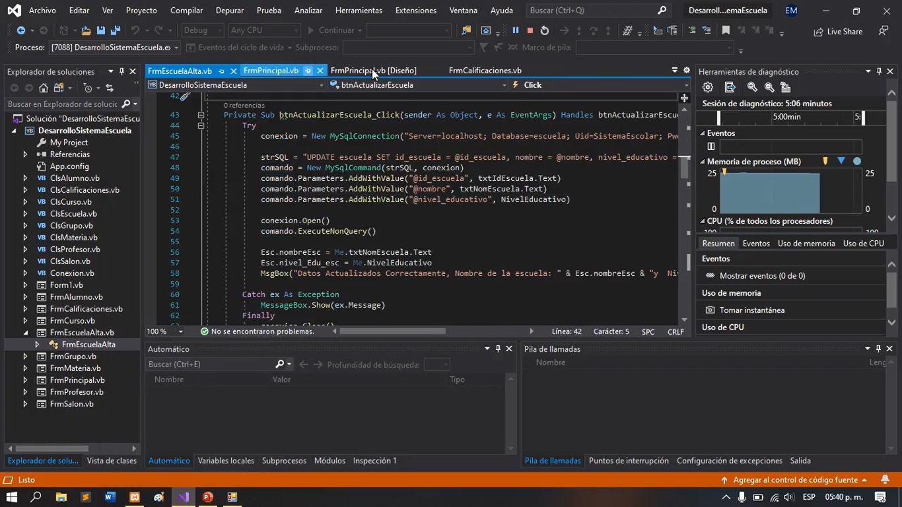Click the Live Share button
The width and height of the screenshot is (902, 507).
838,31
